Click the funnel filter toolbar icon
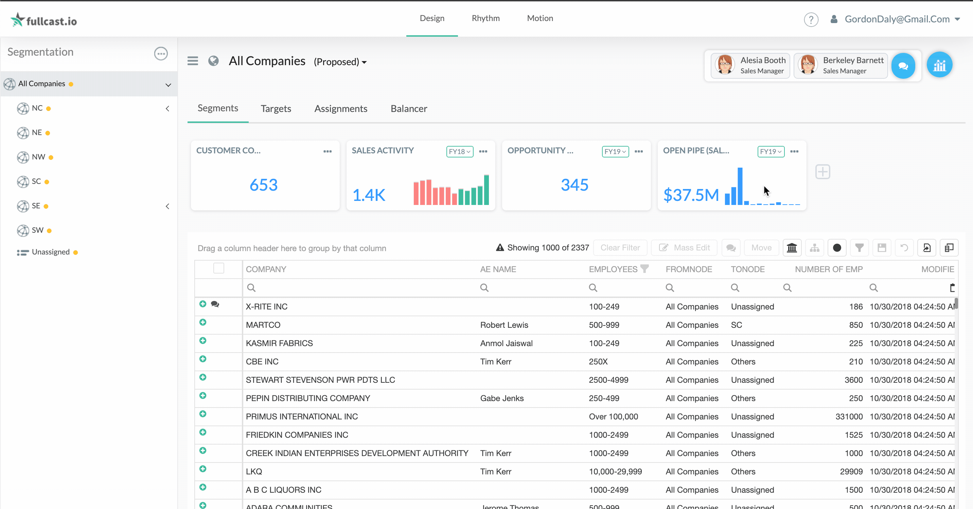 point(859,248)
